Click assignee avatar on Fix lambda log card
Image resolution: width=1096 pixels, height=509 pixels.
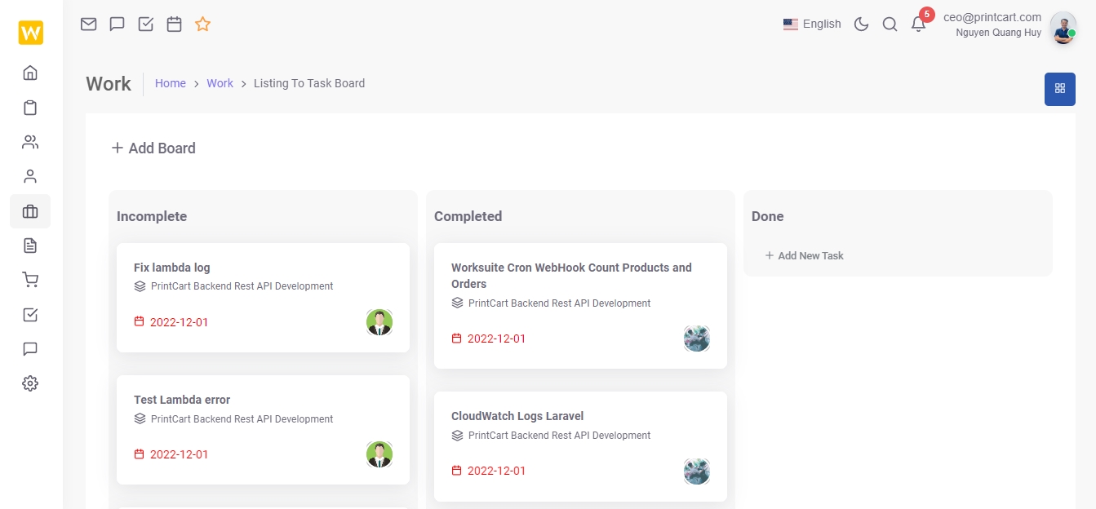(x=379, y=322)
